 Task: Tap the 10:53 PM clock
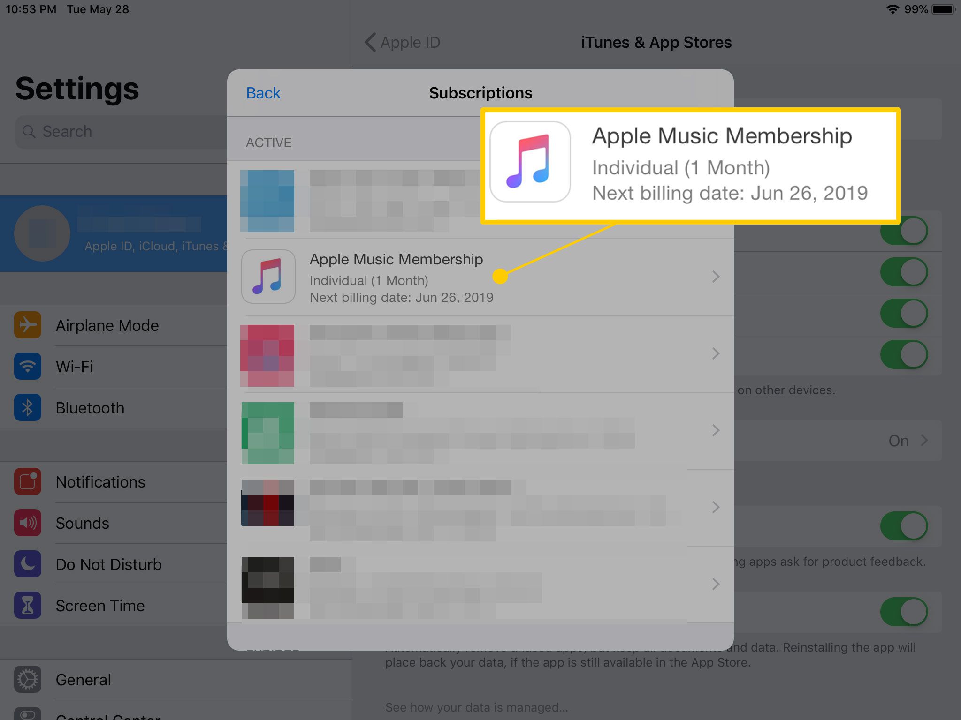pyautogui.click(x=31, y=9)
